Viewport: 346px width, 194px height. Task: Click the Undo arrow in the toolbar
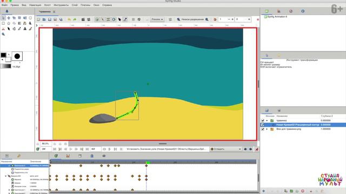pos(69,19)
